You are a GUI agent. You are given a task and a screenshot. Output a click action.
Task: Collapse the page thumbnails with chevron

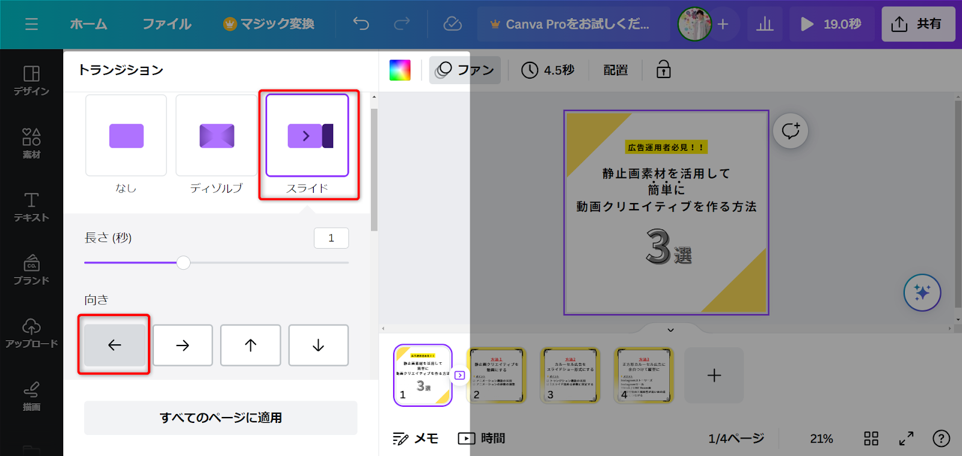pyautogui.click(x=670, y=330)
